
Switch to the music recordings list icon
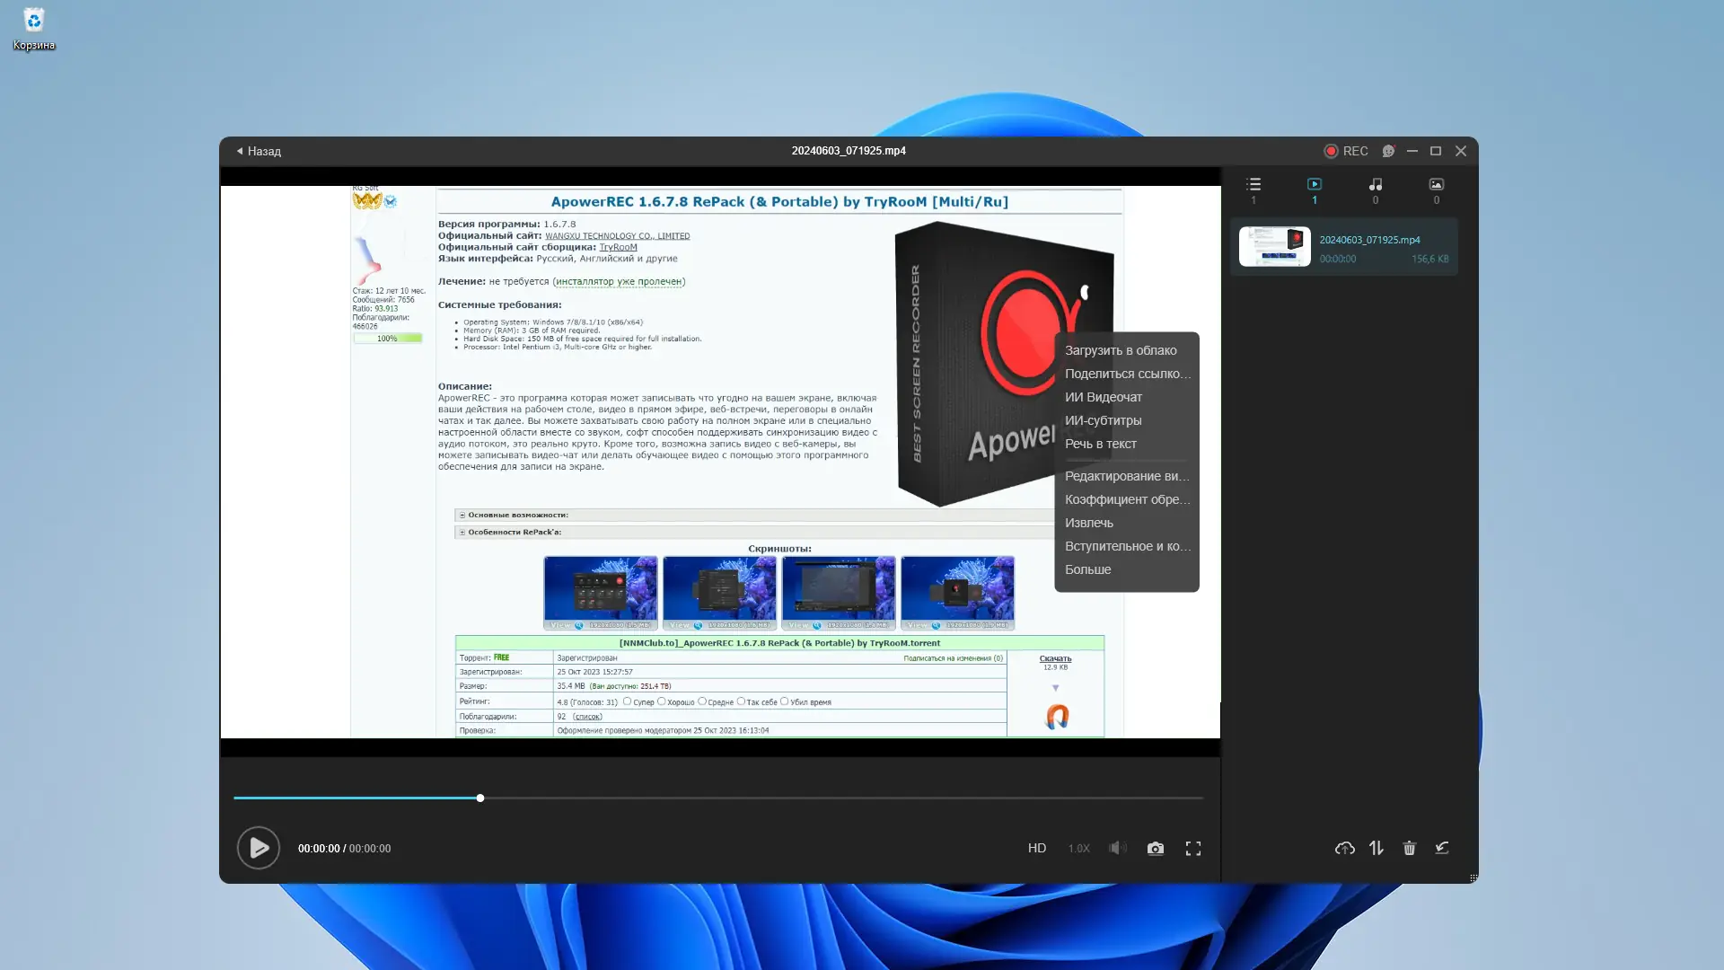1375,185
